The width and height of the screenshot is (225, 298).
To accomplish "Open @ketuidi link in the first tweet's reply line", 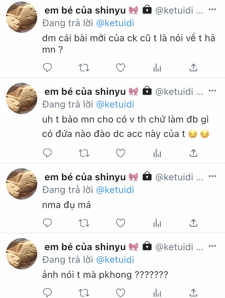I will 115,23.
